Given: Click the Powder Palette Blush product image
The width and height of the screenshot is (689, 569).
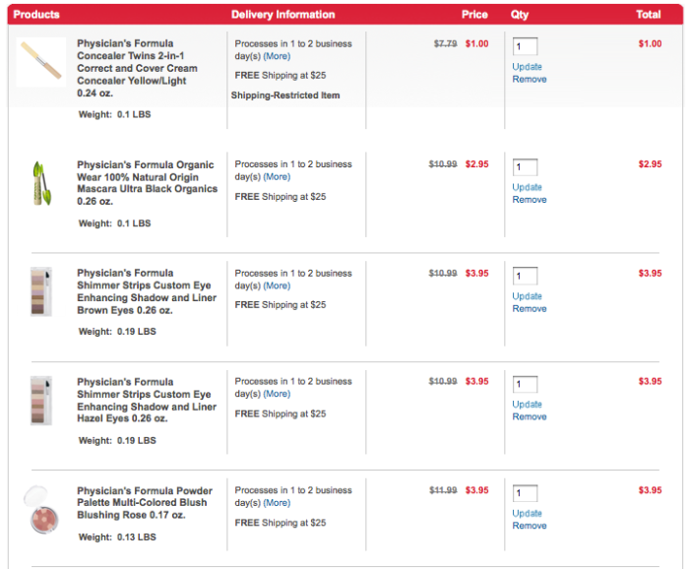Looking at the screenshot, I should (41, 509).
